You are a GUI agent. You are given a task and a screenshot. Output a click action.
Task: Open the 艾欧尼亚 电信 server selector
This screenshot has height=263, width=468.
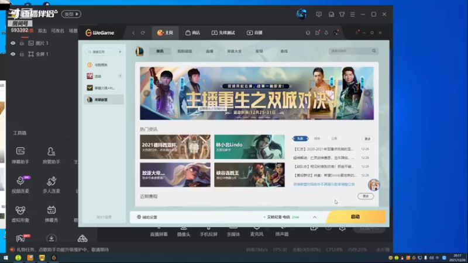coord(281,217)
